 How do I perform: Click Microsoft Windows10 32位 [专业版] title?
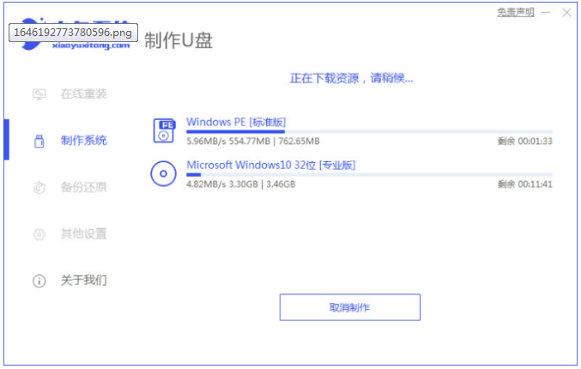(271, 165)
